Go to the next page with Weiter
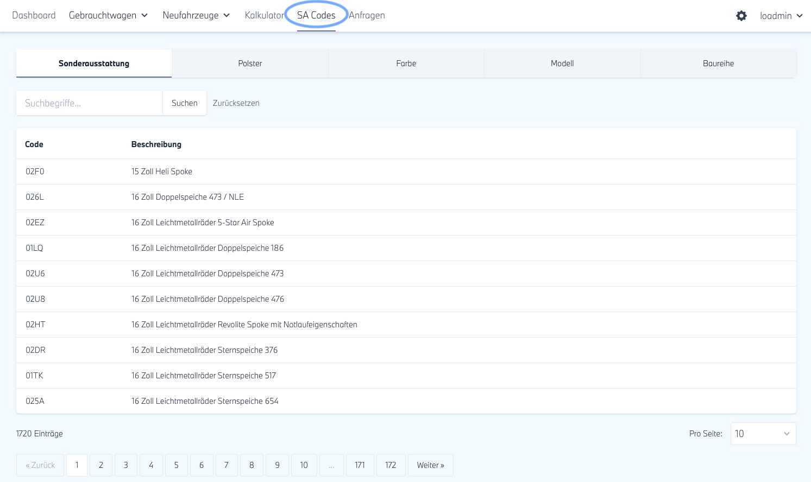This screenshot has width=811, height=482. (430, 465)
